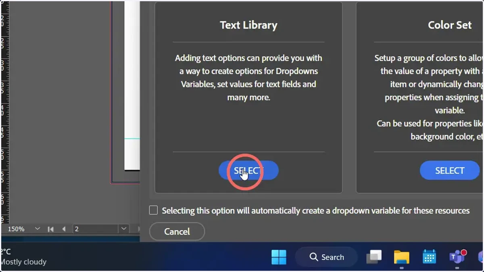484x272 pixels.
Task: Open Task View on the taskbar
Action: pyautogui.click(x=374, y=257)
